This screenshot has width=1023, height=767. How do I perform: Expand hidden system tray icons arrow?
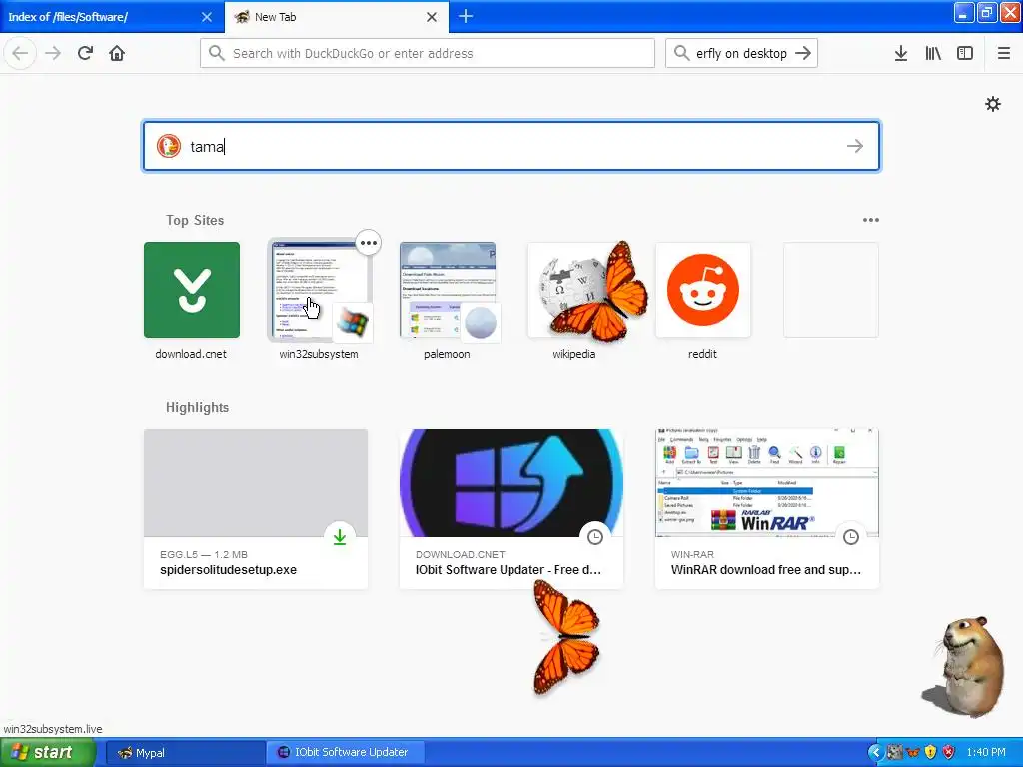pos(875,753)
